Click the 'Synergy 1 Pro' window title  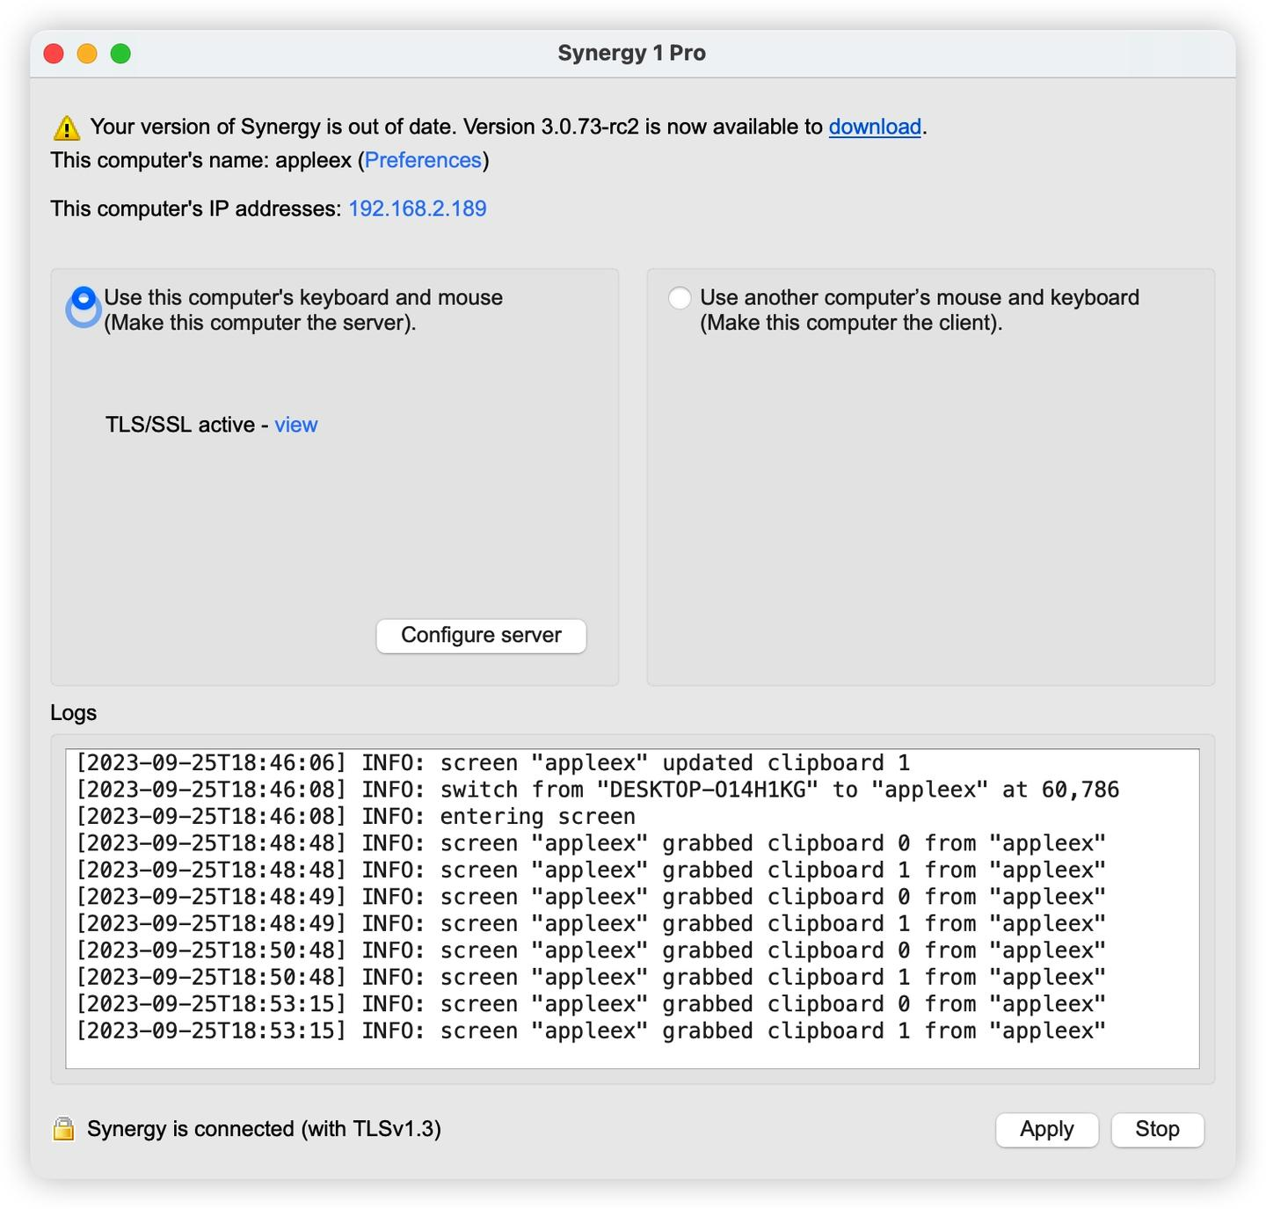coord(631,54)
